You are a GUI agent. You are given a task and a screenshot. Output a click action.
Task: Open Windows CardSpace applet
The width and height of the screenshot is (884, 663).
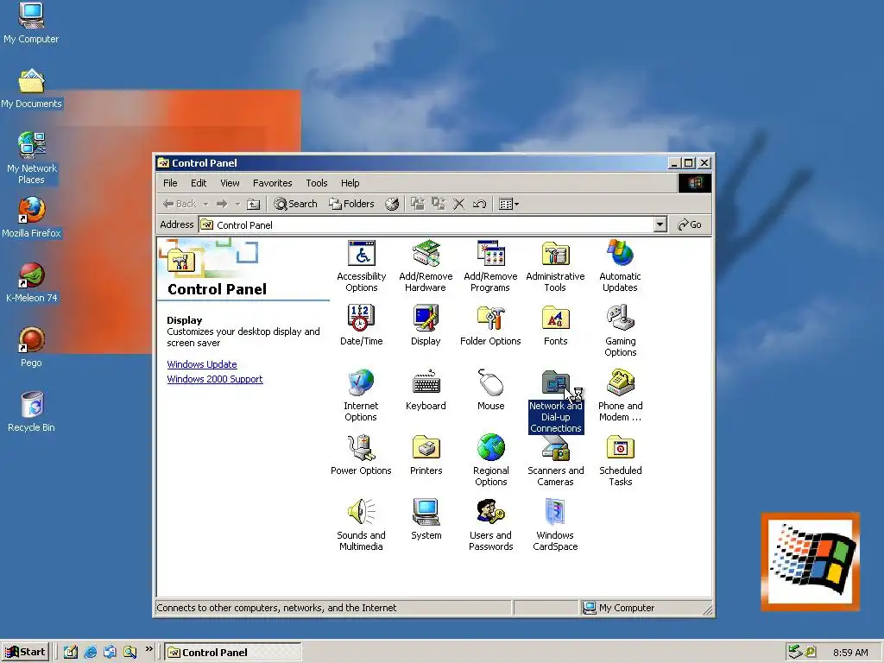[x=555, y=526]
